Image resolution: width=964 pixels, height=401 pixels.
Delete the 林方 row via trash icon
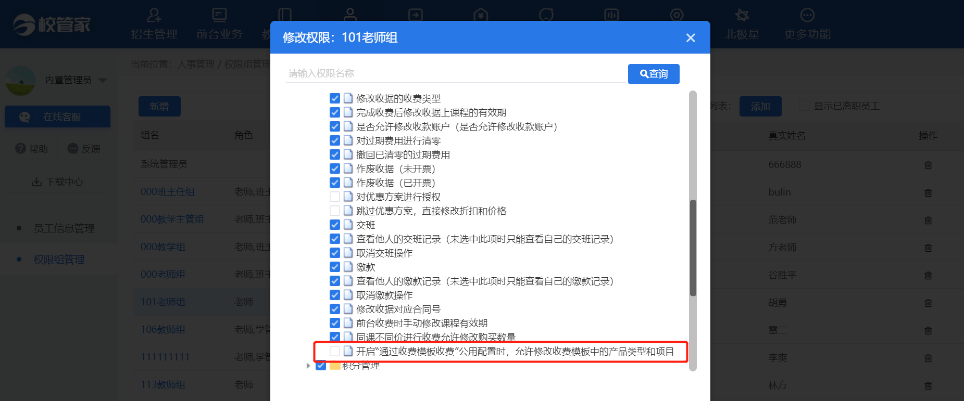point(928,385)
